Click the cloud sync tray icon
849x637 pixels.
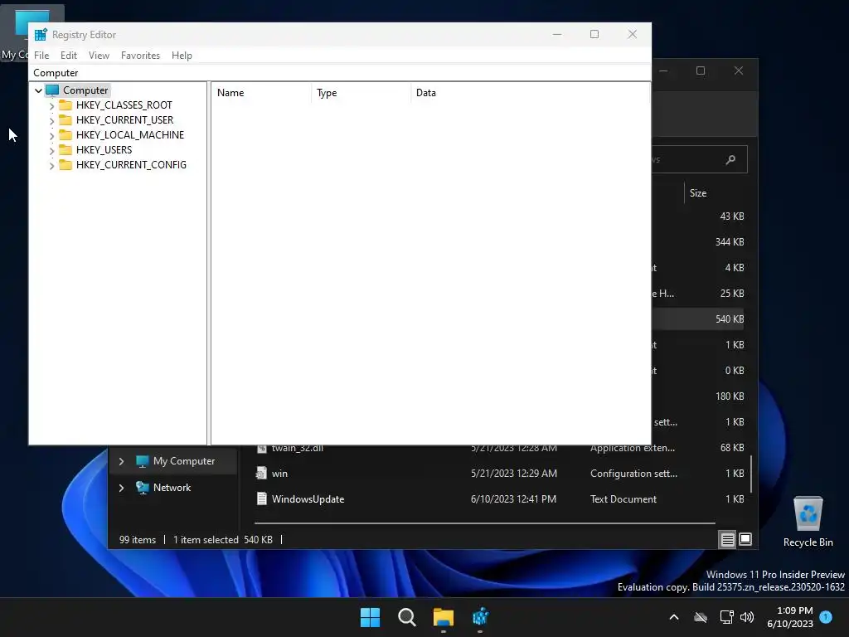[x=701, y=617]
